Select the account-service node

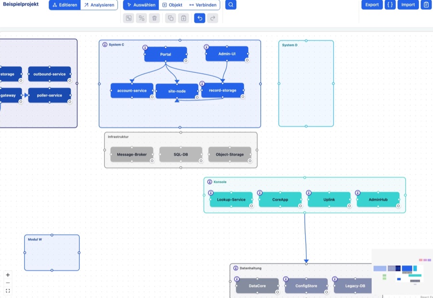tap(132, 91)
